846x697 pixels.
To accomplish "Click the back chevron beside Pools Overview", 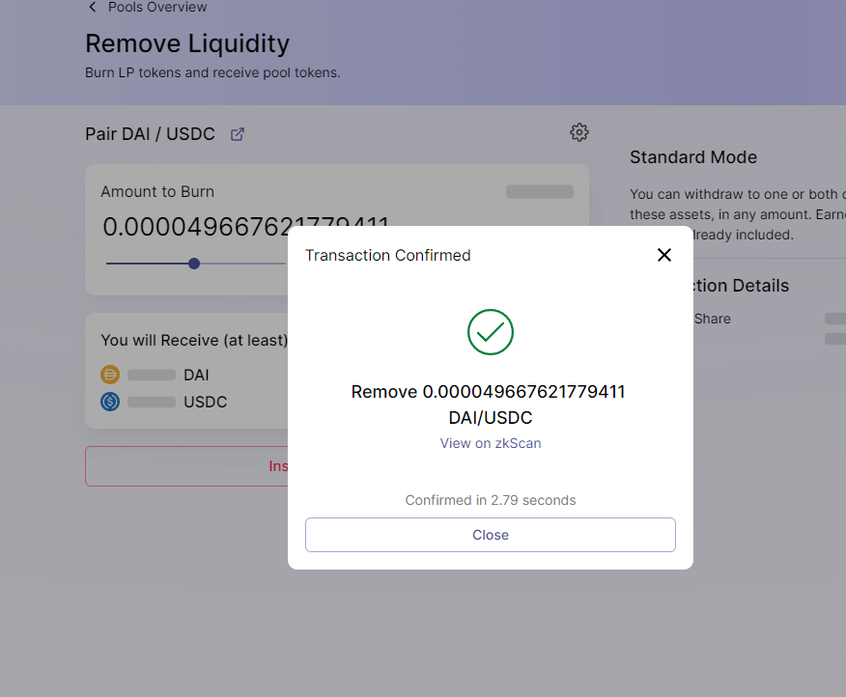I will point(93,7).
